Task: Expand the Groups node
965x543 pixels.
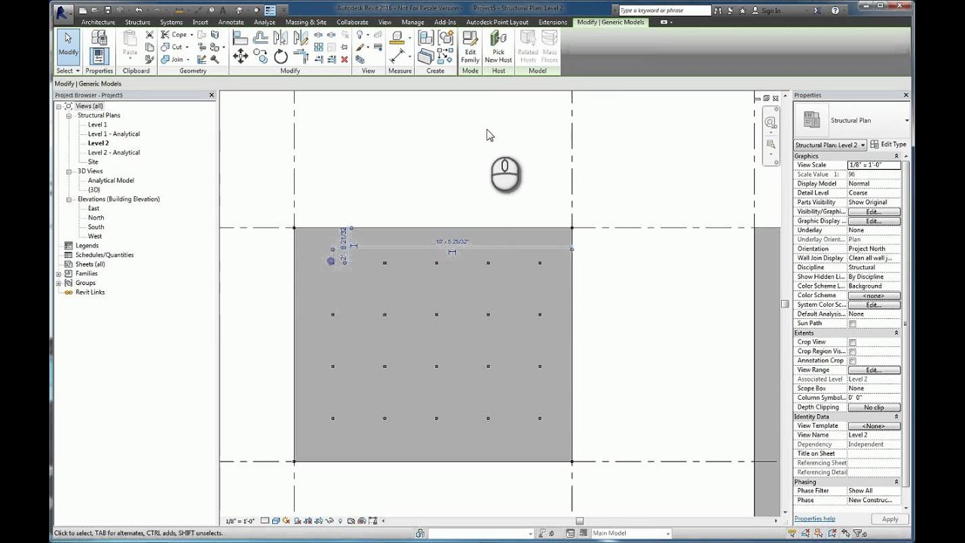Action: (59, 283)
